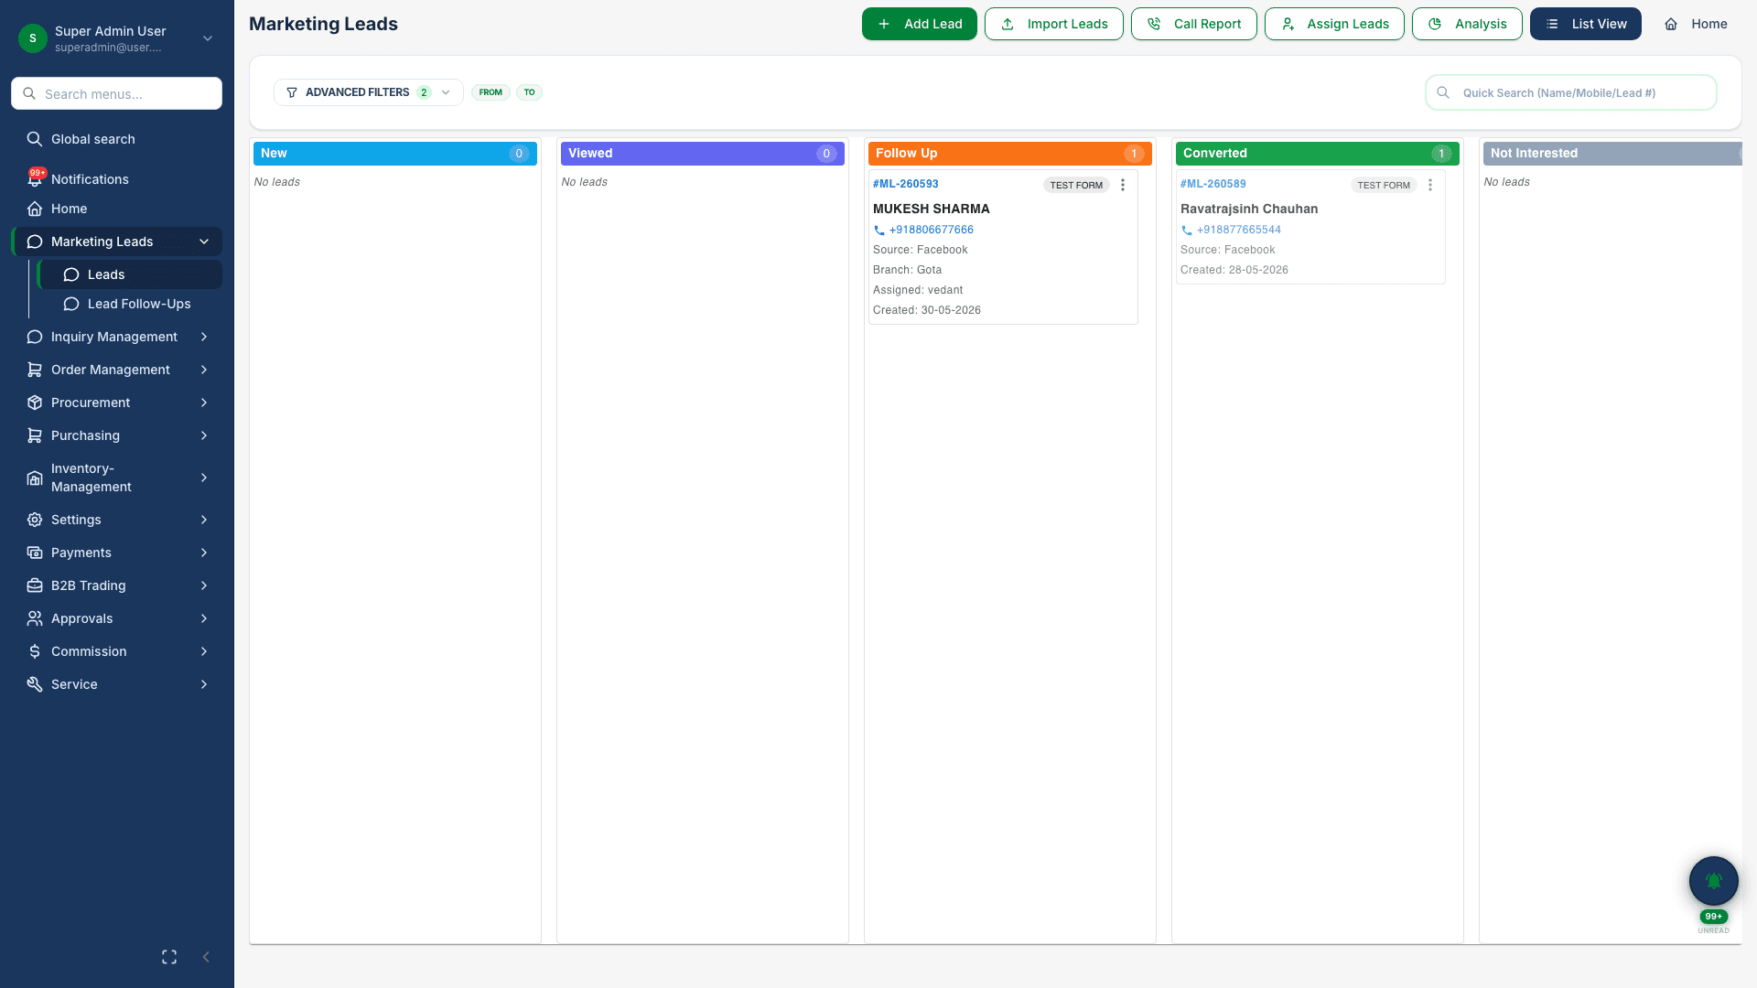Click the TEST FORM tag on MUKESH SHARMA card
The image size is (1757, 988).
coord(1076,185)
